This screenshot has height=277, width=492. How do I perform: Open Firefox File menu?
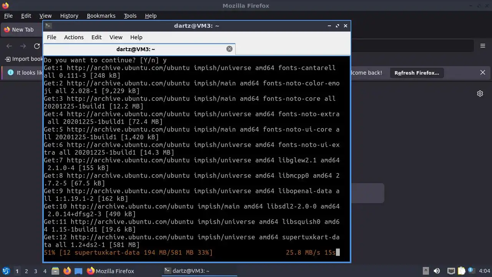[x=8, y=16]
